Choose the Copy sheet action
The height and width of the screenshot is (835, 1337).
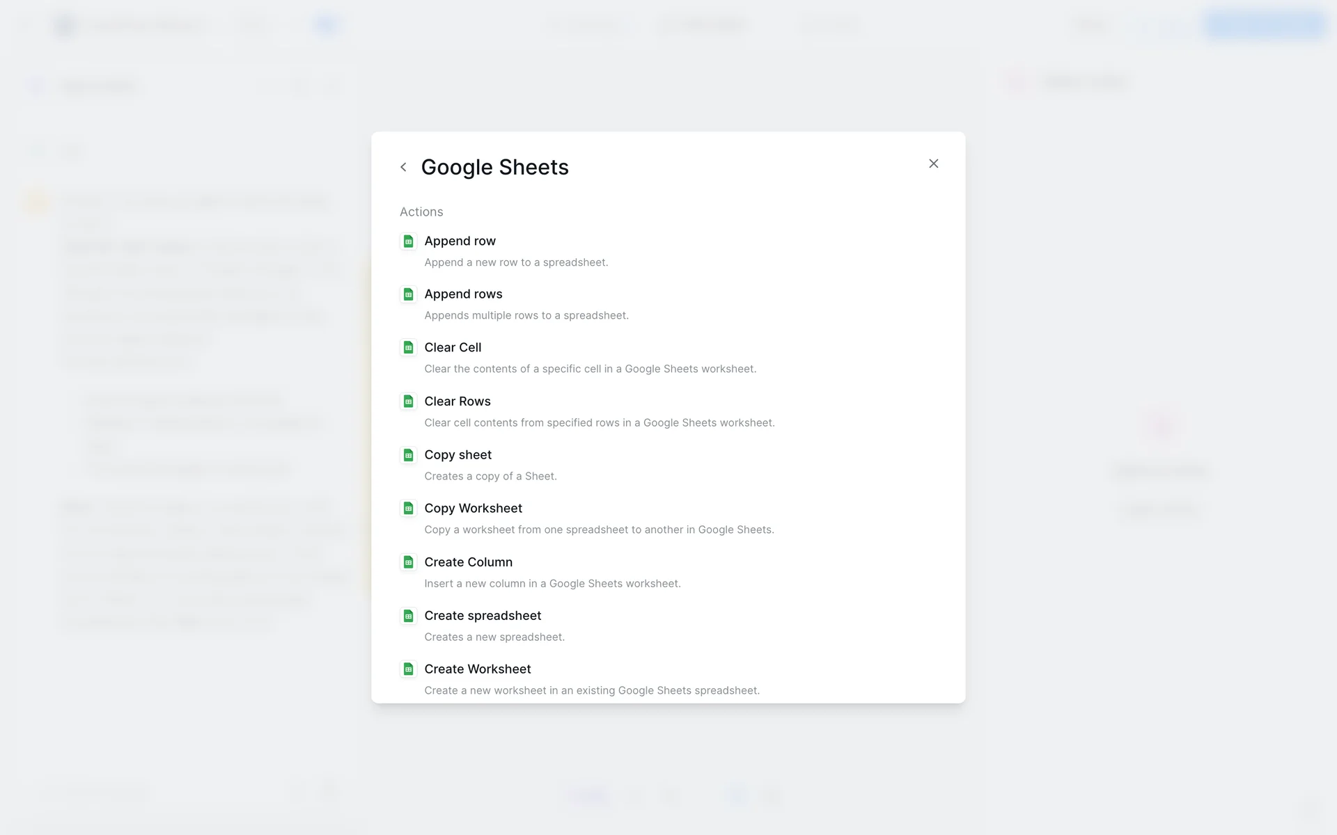(458, 454)
